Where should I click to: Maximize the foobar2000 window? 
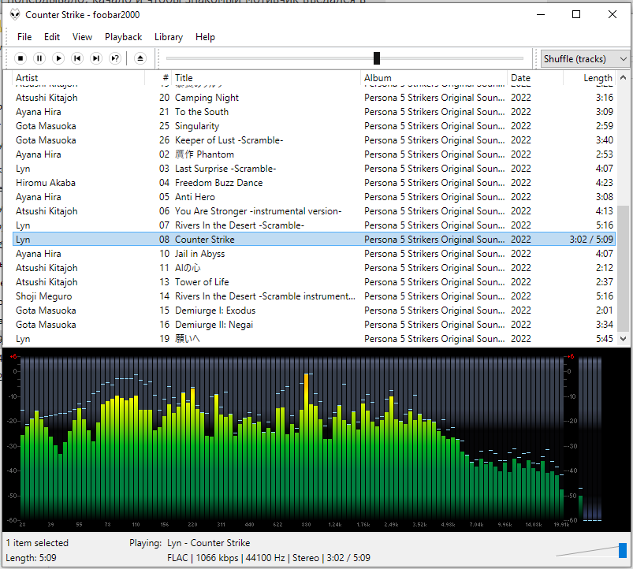point(576,14)
